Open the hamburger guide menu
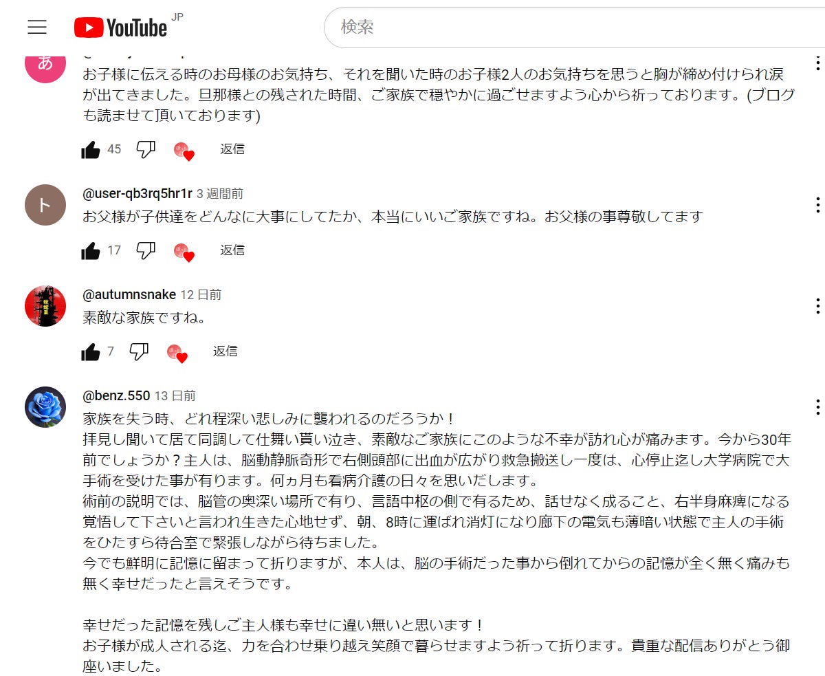The height and width of the screenshot is (676, 825). click(37, 28)
